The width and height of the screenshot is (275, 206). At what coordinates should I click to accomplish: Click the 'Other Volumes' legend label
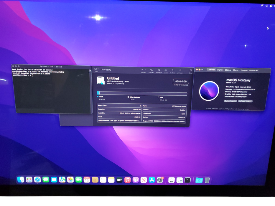(135, 97)
